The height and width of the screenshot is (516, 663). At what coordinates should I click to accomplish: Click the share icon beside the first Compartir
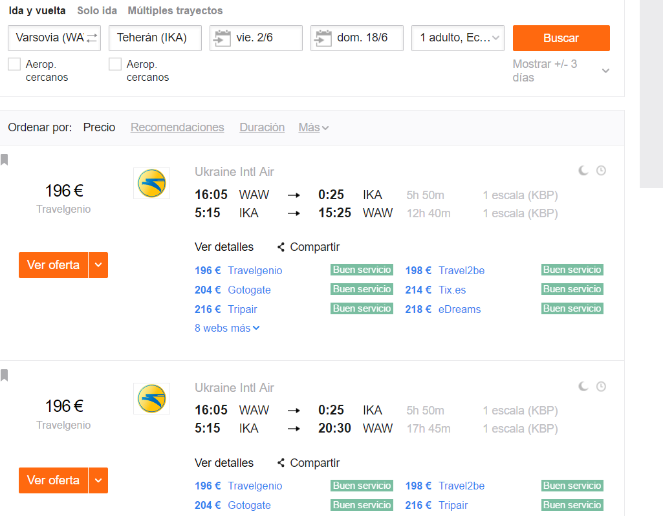281,247
